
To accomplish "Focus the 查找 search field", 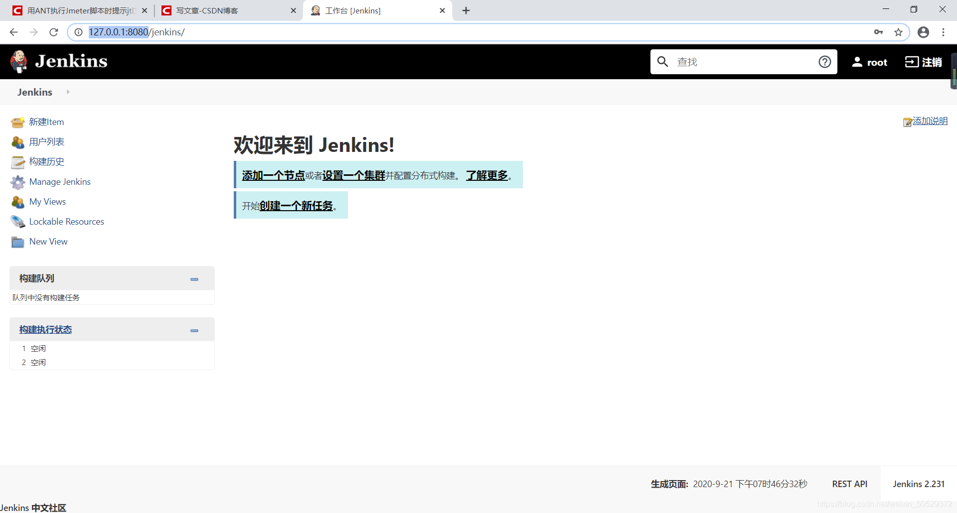I will (744, 62).
